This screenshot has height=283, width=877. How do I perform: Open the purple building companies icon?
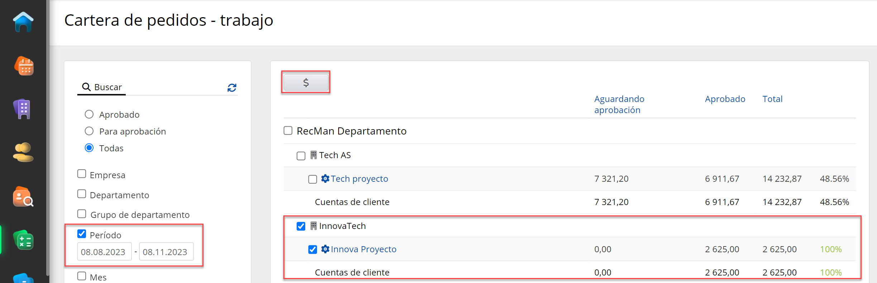(23, 109)
